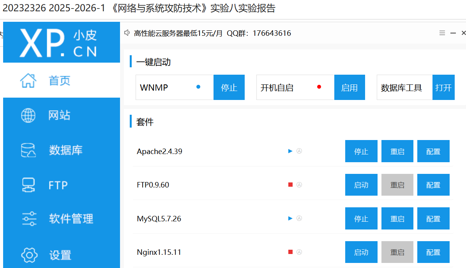Stop the WNMP stack
This screenshot has height=268, width=466.
[229, 87]
